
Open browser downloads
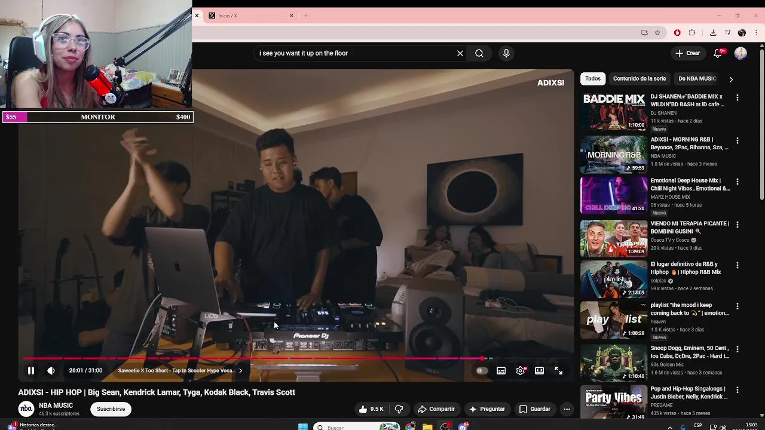(713, 33)
